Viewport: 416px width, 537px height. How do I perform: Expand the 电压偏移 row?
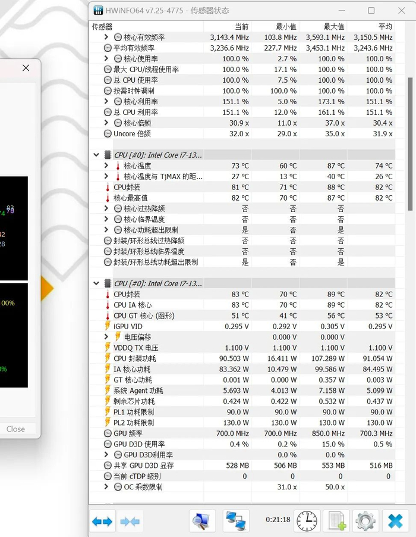[106, 336]
